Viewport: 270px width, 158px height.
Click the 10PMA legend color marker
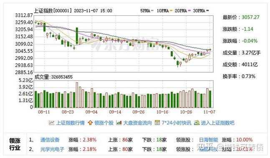pos(171,11)
